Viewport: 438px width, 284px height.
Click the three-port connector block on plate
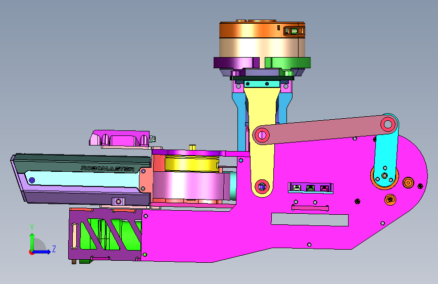(x=311, y=188)
